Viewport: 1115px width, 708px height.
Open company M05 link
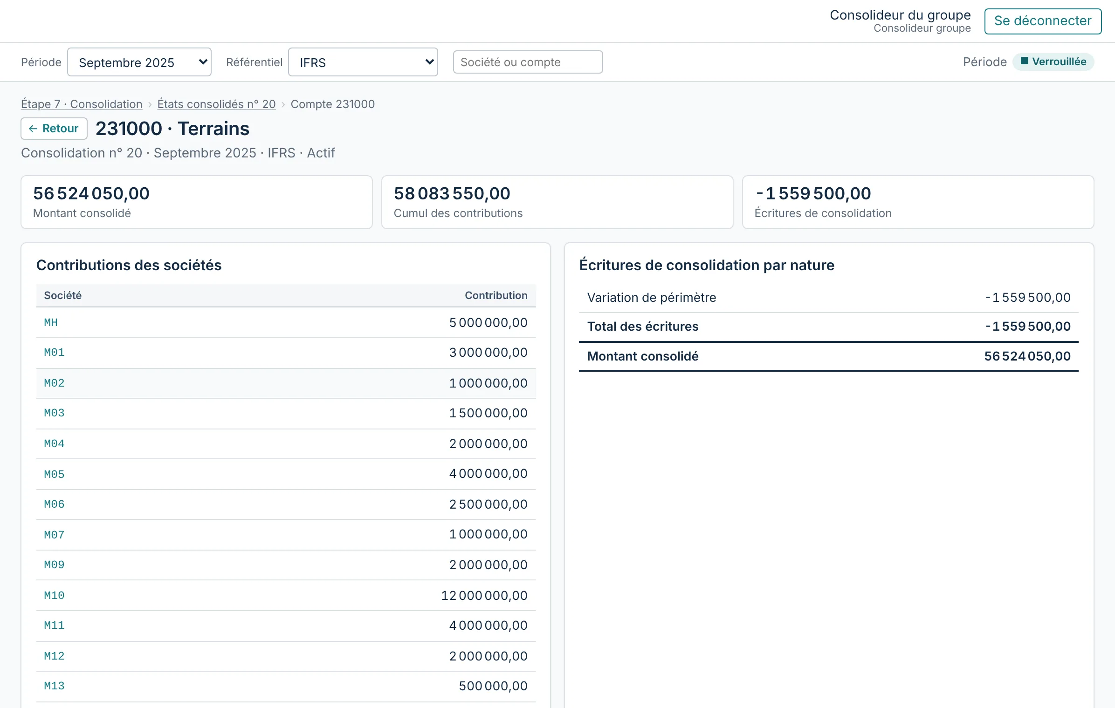54,474
